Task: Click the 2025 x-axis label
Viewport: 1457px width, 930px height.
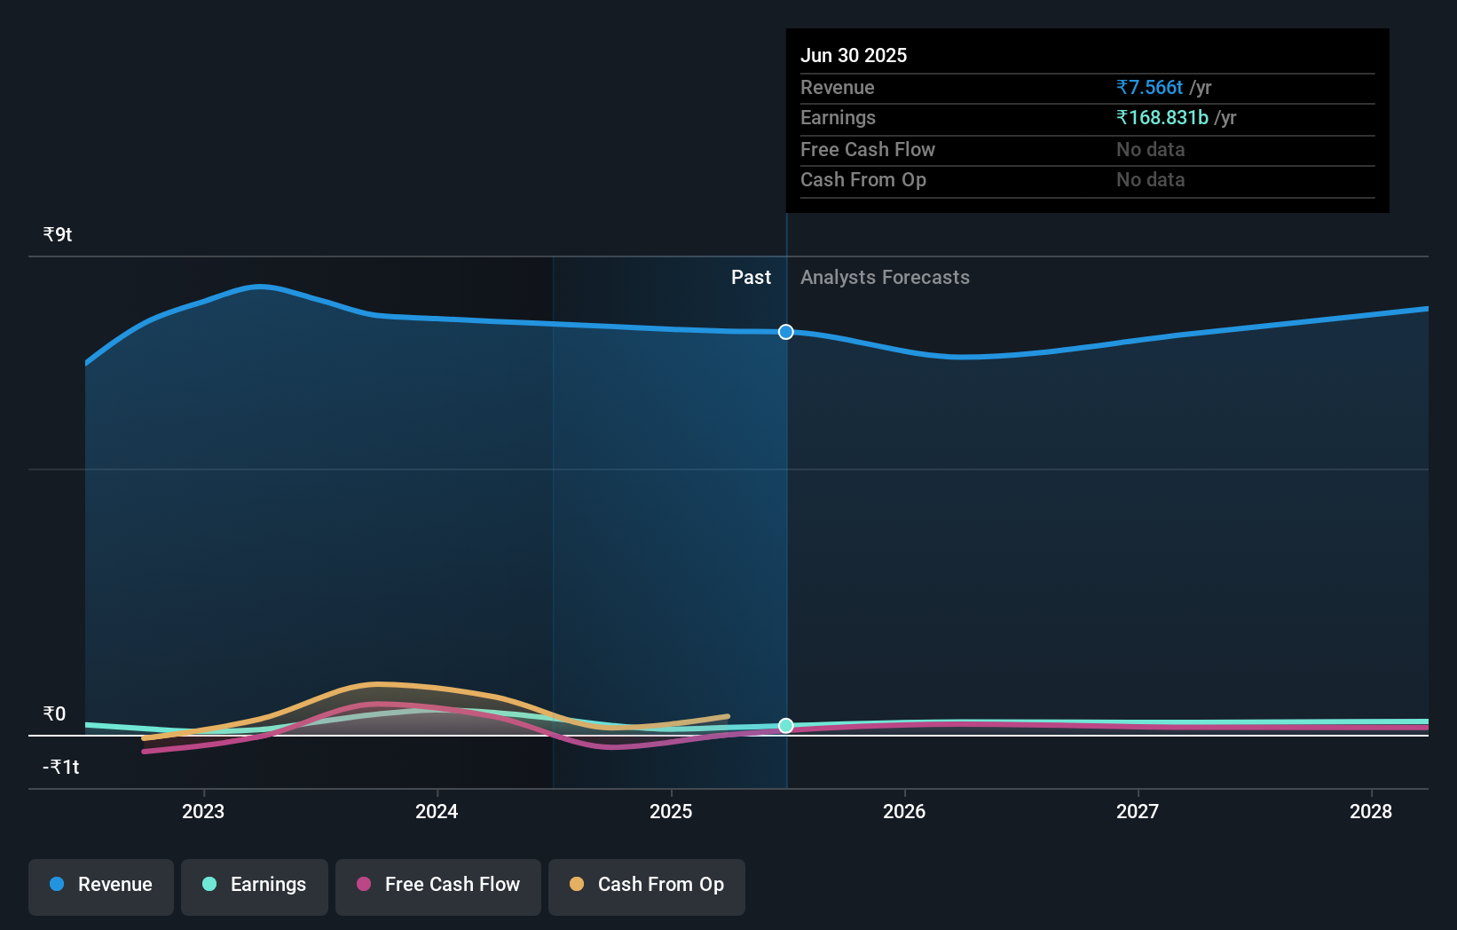Action: pyautogui.click(x=671, y=811)
